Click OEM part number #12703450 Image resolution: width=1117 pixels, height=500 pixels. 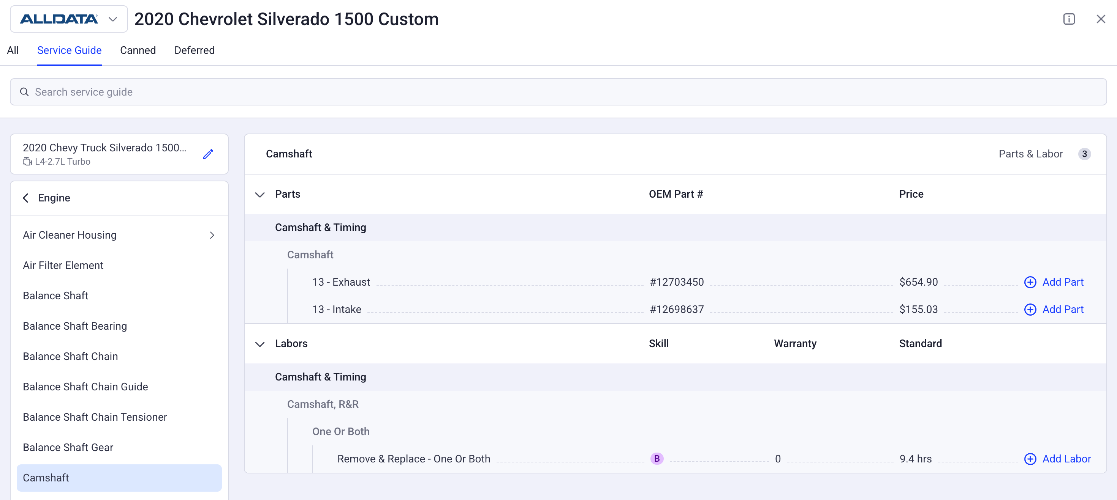tap(677, 282)
